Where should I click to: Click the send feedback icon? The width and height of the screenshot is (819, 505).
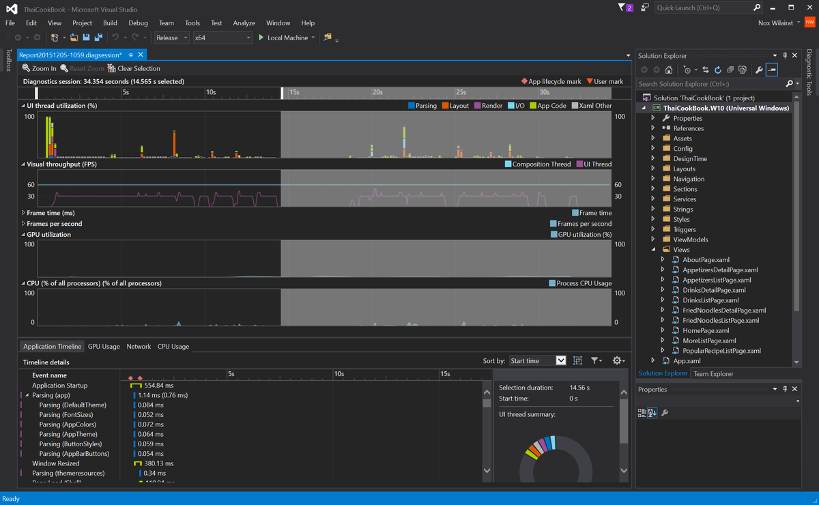coord(645,8)
